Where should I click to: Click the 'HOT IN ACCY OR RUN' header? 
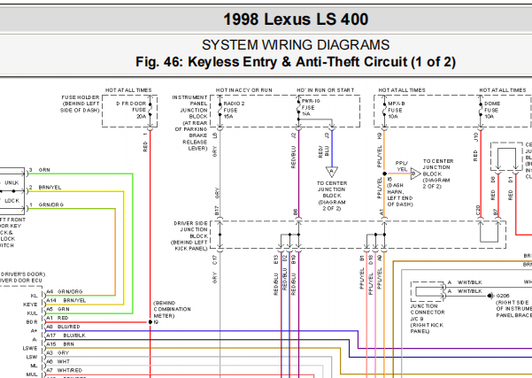244,90
